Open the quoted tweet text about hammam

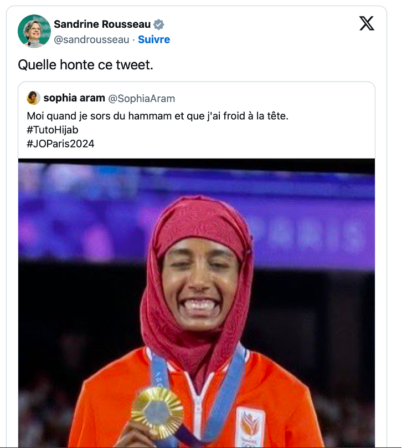tap(157, 116)
